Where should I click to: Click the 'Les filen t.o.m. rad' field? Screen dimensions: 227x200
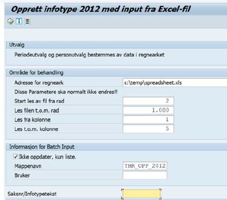pos(148,111)
